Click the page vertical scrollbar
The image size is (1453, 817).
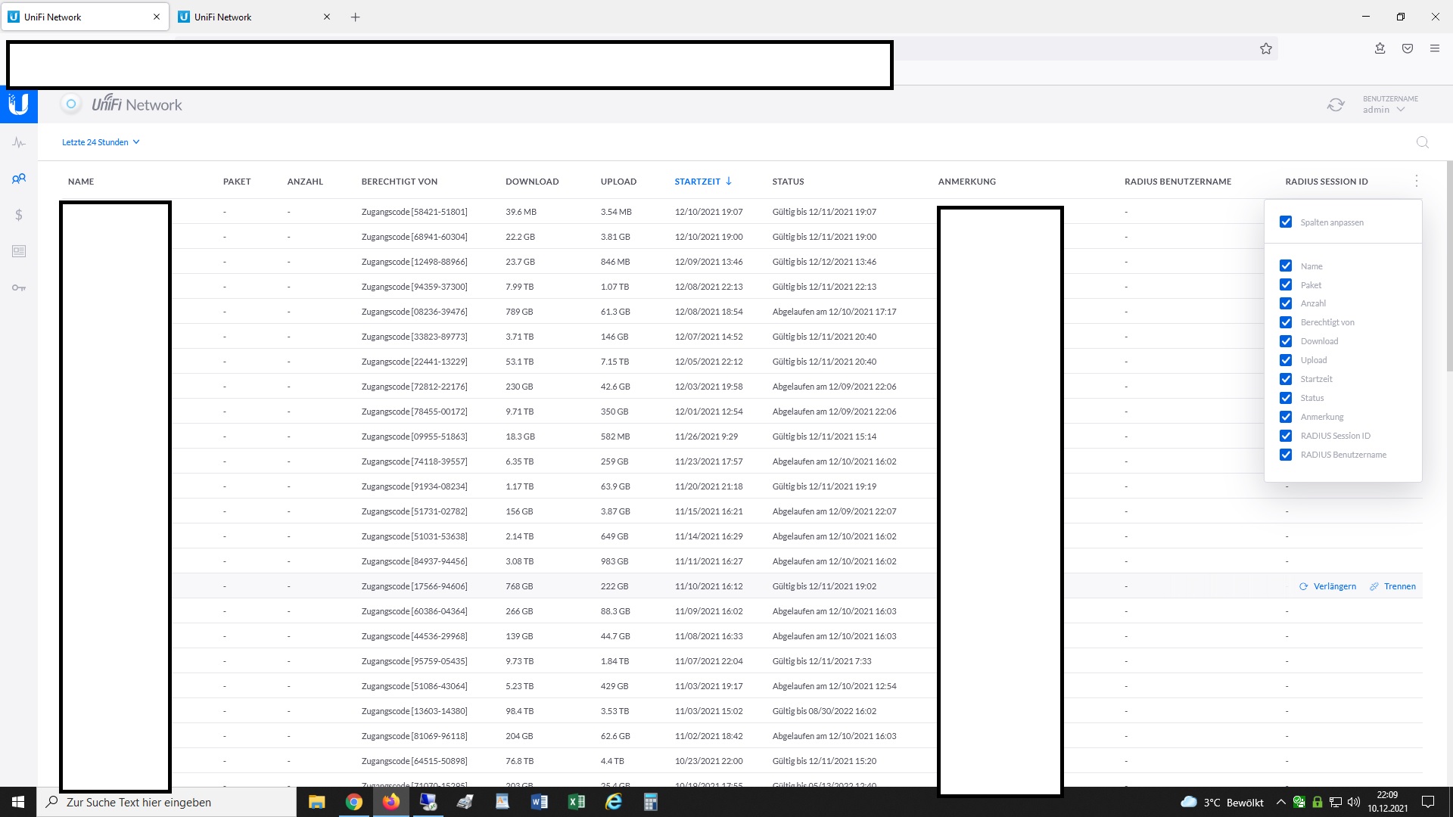point(1449,266)
